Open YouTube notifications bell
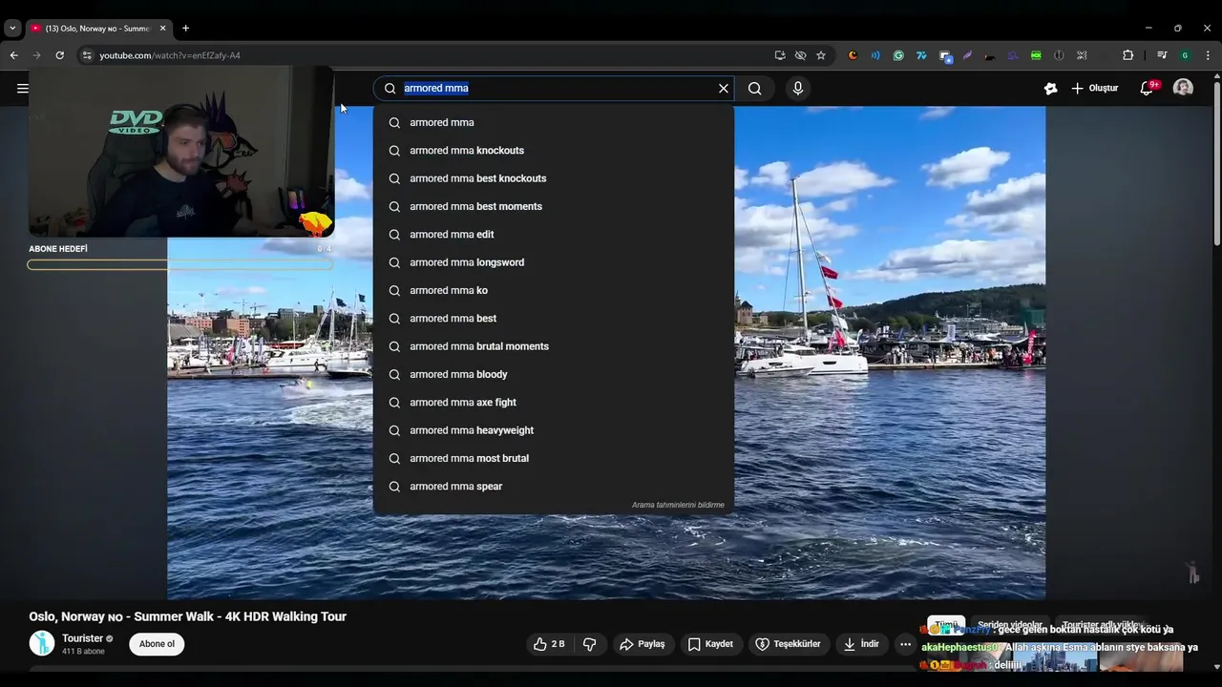 pyautogui.click(x=1147, y=89)
